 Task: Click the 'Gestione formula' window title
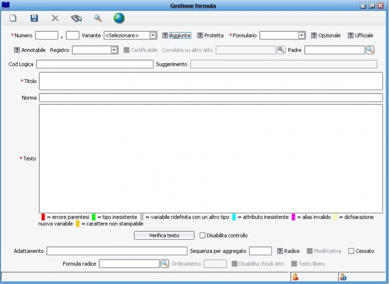click(193, 6)
